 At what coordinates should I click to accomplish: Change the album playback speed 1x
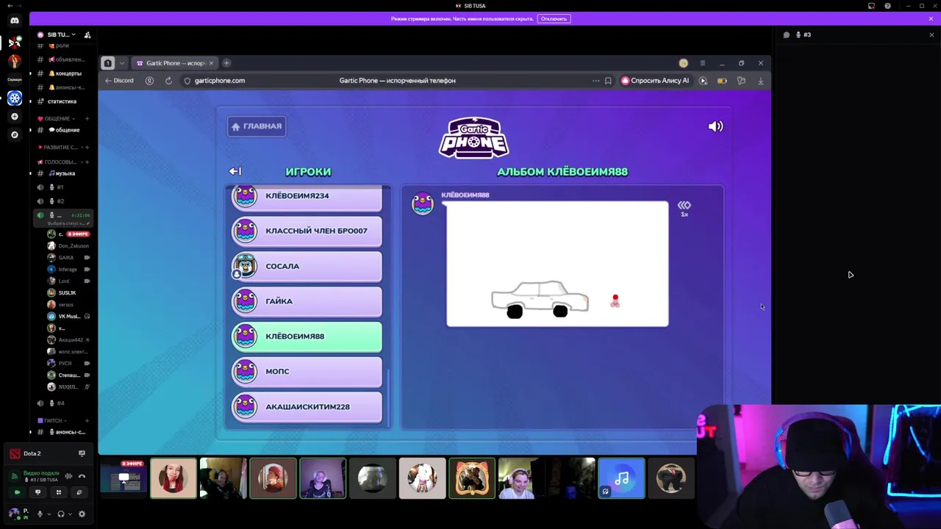tap(684, 209)
